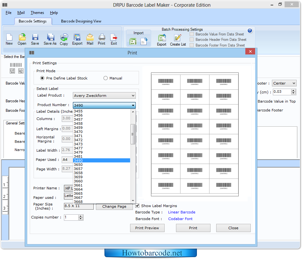Open batch processing help question-mark icon
This screenshot has width=302, height=259.
pos(250,31)
